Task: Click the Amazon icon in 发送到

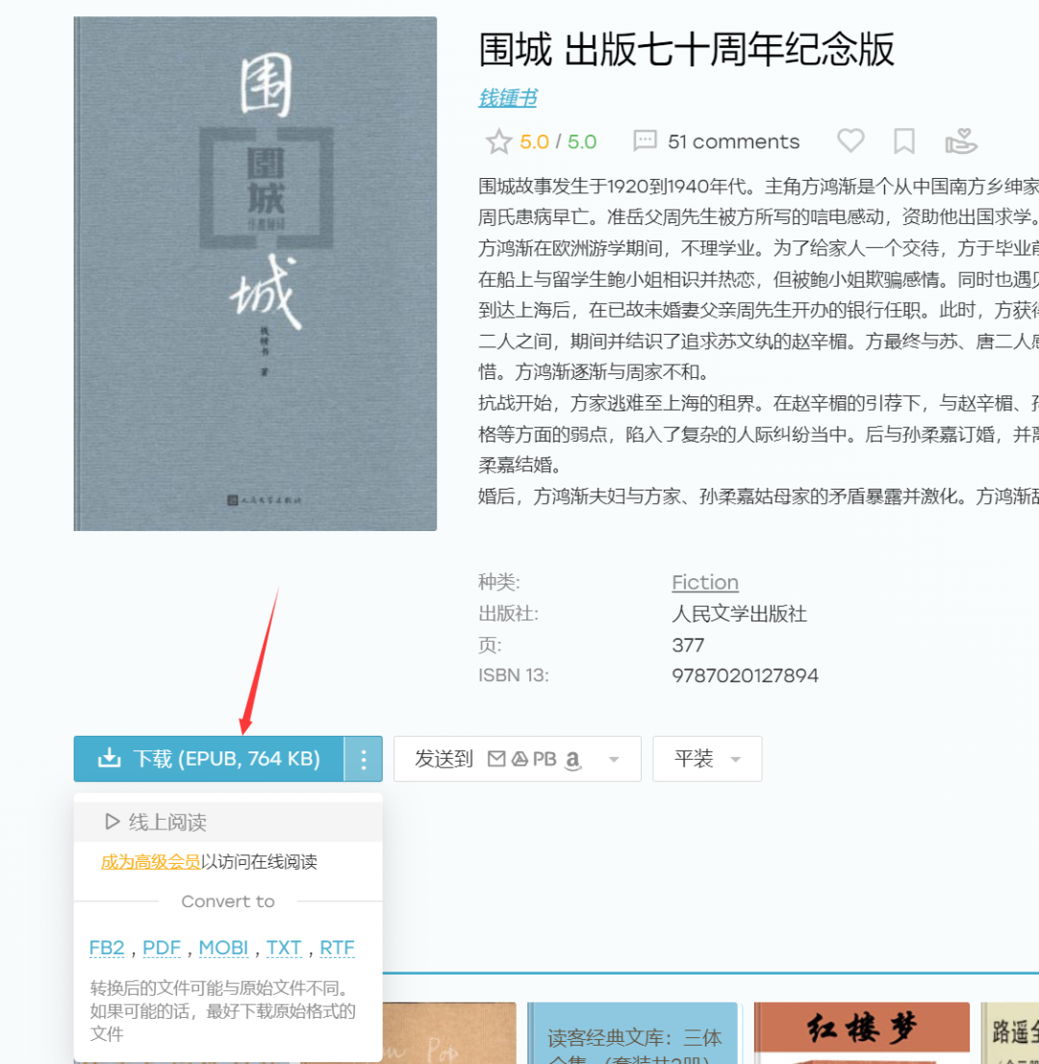Action: [x=572, y=760]
